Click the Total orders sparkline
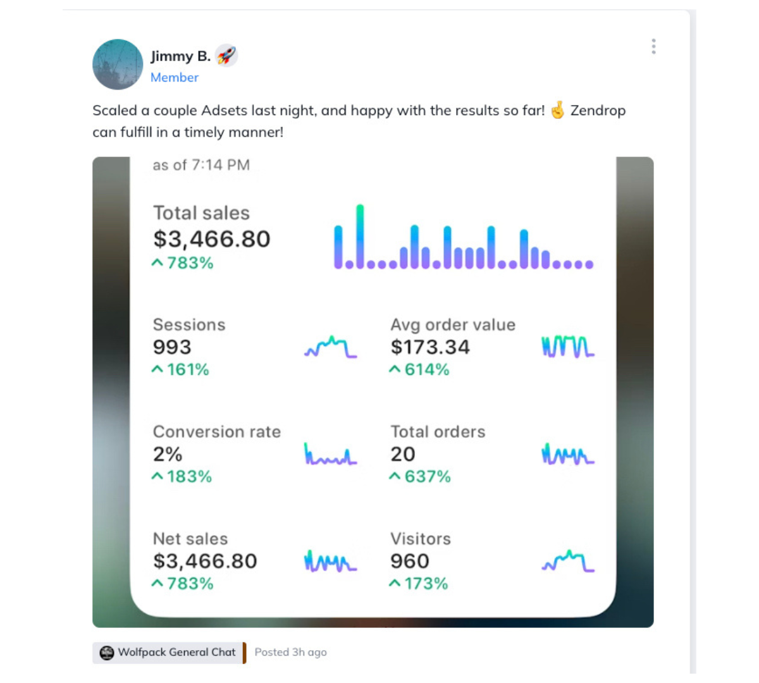Viewport: 759px width, 683px height. (568, 454)
